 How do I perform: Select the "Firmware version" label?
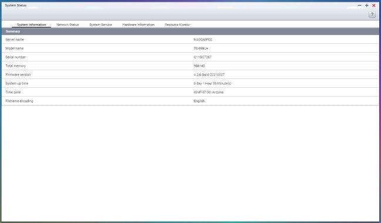click(18, 74)
